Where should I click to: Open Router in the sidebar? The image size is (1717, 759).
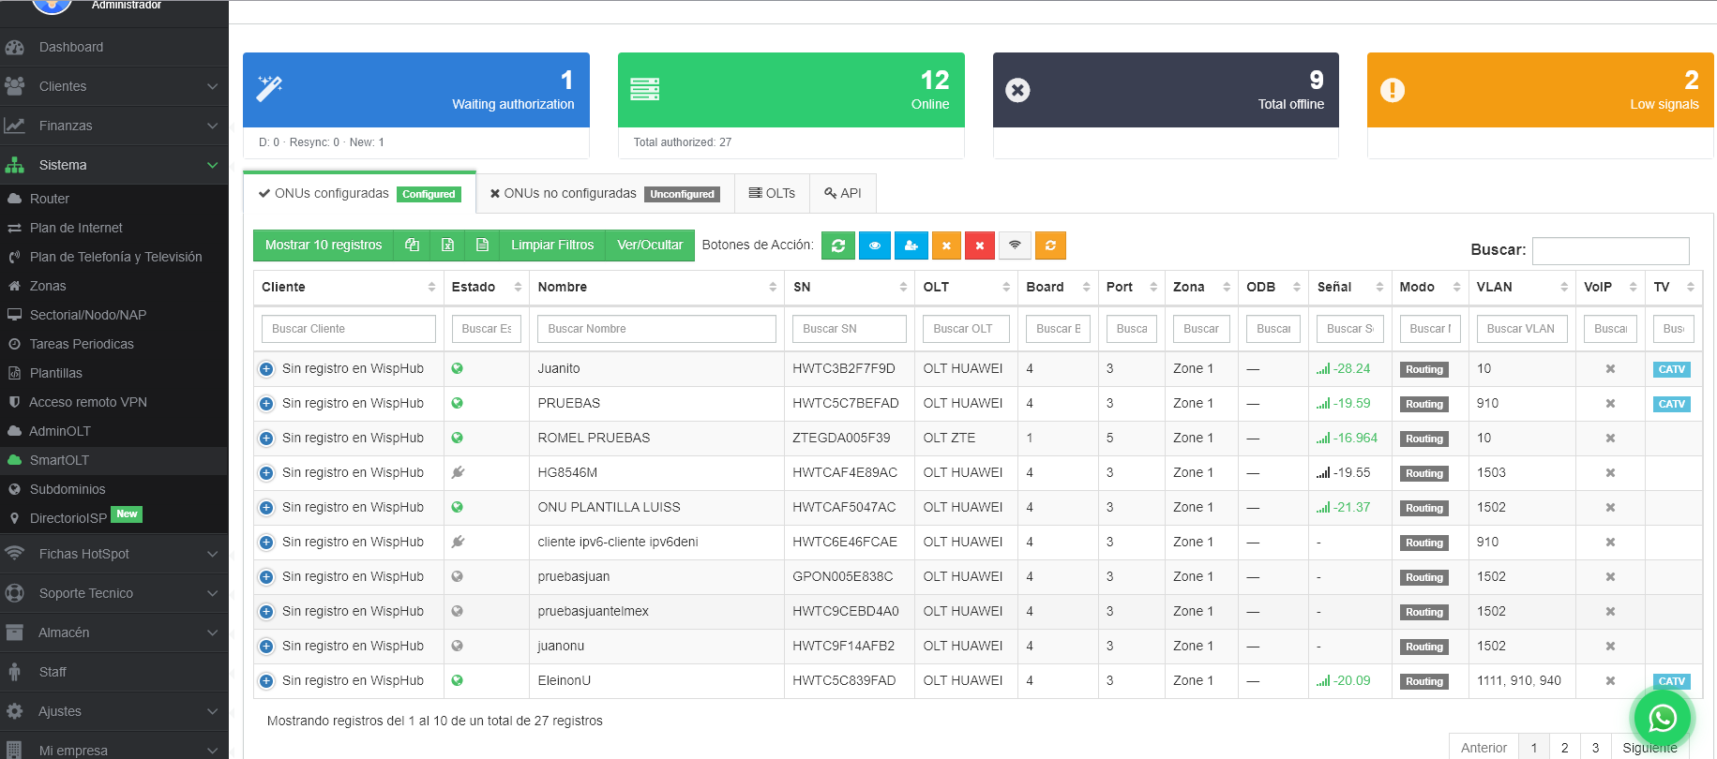tap(50, 199)
